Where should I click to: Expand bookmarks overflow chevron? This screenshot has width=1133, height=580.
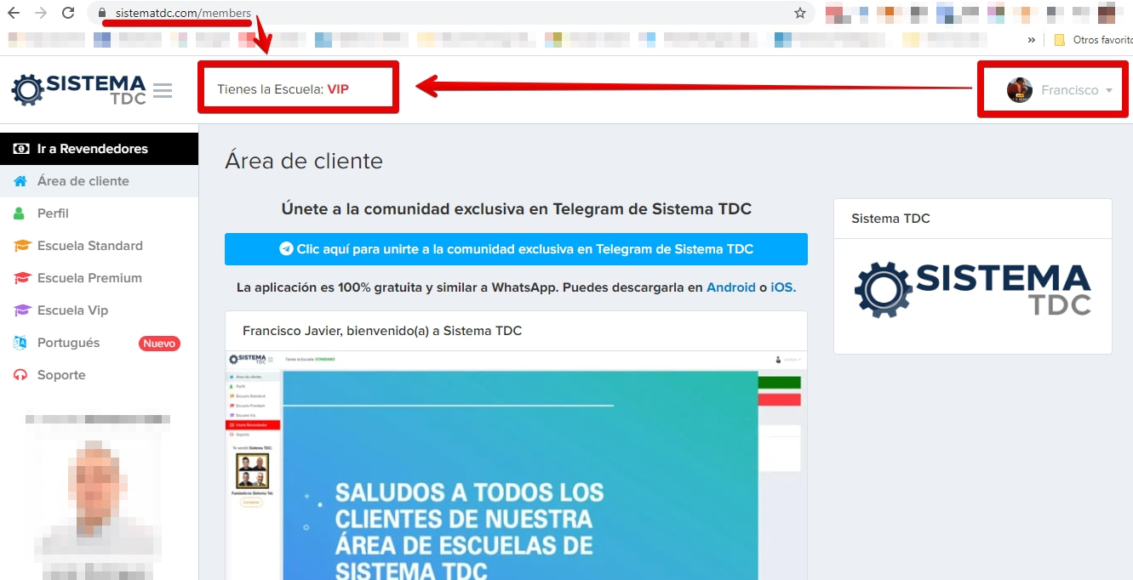1032,40
